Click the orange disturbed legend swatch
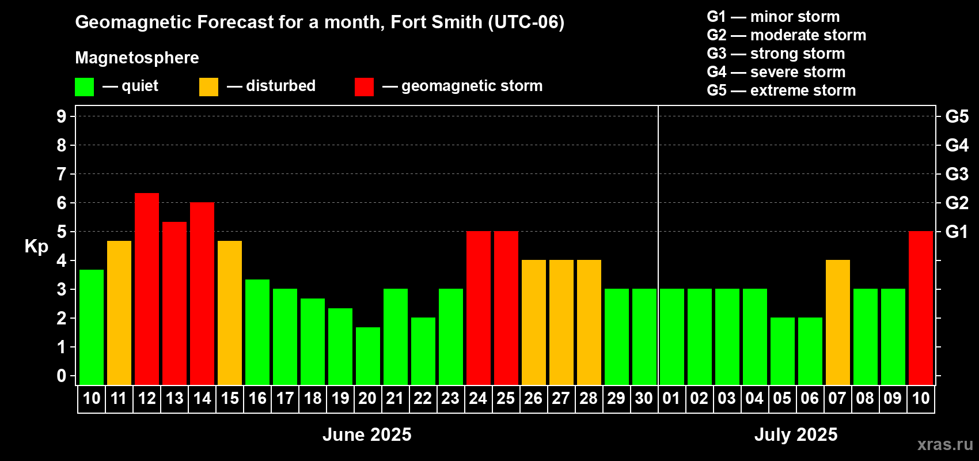 click(208, 87)
